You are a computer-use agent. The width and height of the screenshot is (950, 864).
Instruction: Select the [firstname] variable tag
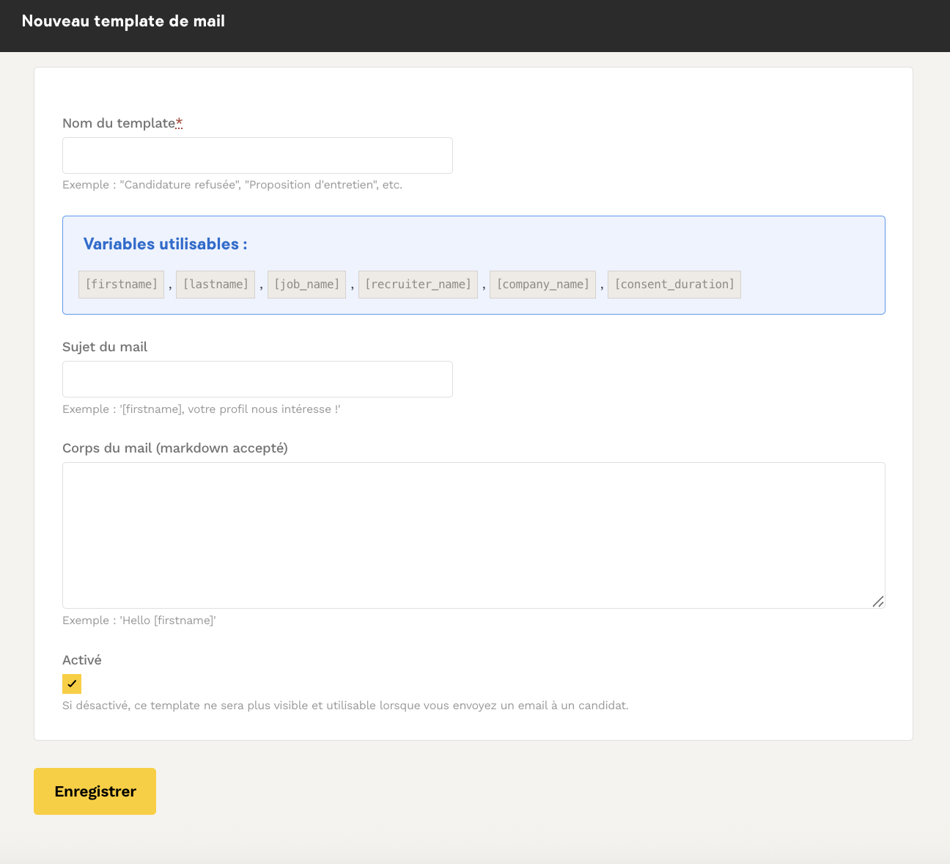(x=122, y=285)
